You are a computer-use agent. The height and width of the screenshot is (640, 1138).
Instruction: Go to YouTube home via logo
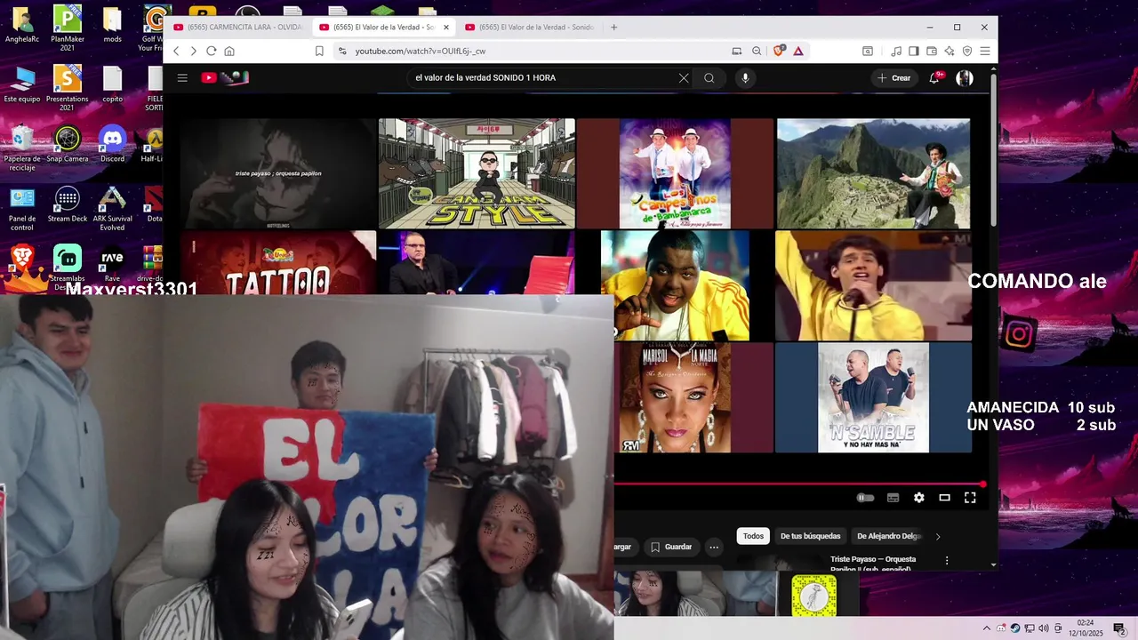225,78
